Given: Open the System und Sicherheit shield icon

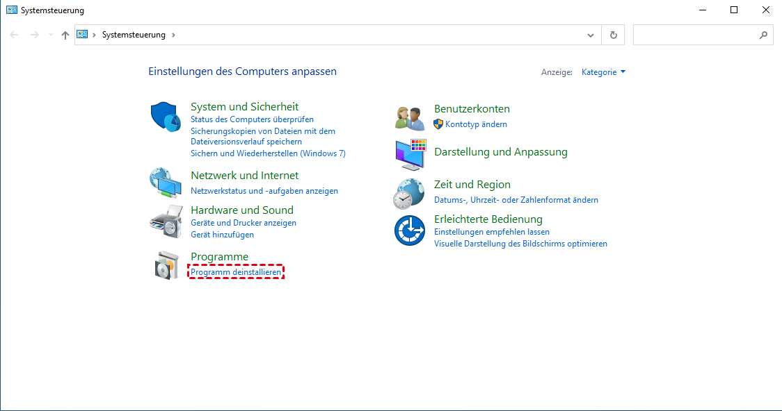Looking at the screenshot, I should (x=166, y=117).
